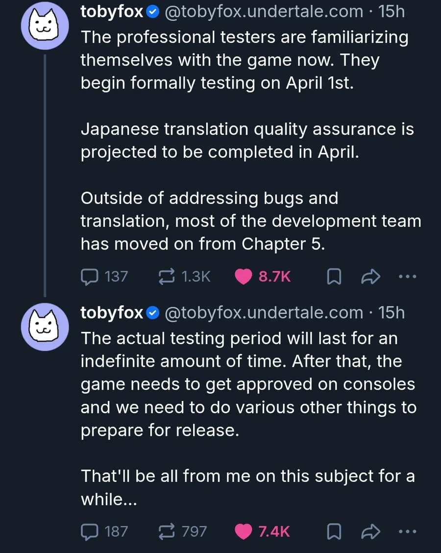
Task: Open tobyfox display name on second post
Action: point(112,313)
